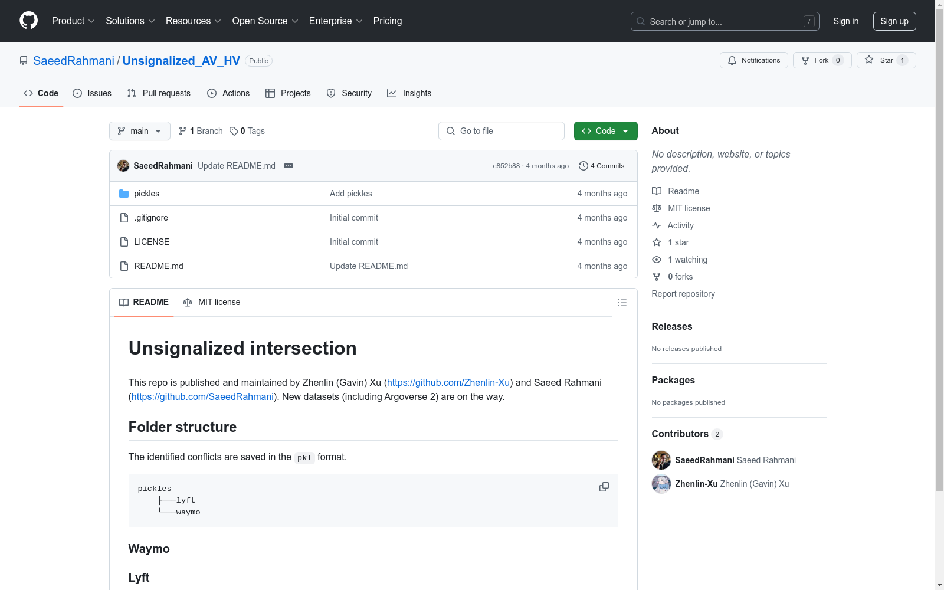Image resolution: width=944 pixels, height=590 pixels.
Task: View the 4 Commits history
Action: [x=602, y=166]
